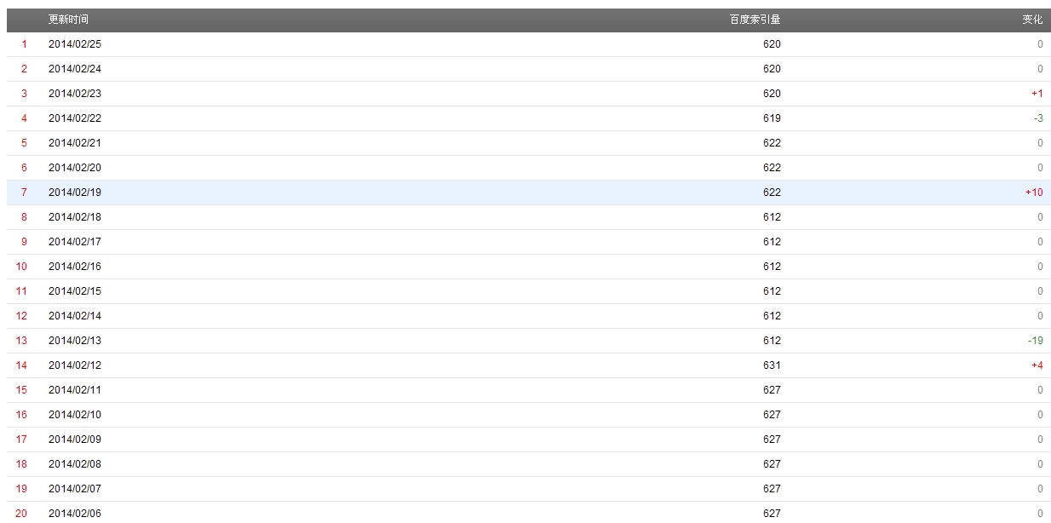Select the date 2014/02/10
This screenshot has width=1051, height=523.
click(75, 415)
